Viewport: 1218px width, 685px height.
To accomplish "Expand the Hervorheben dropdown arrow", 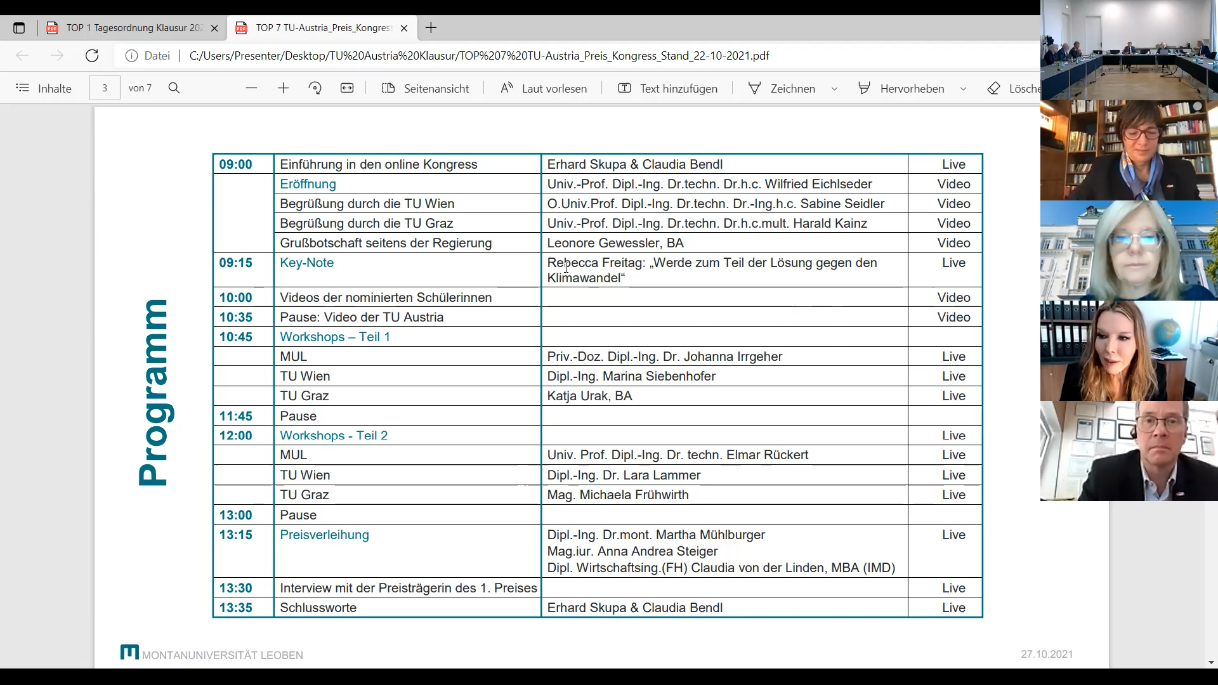I will tap(963, 89).
